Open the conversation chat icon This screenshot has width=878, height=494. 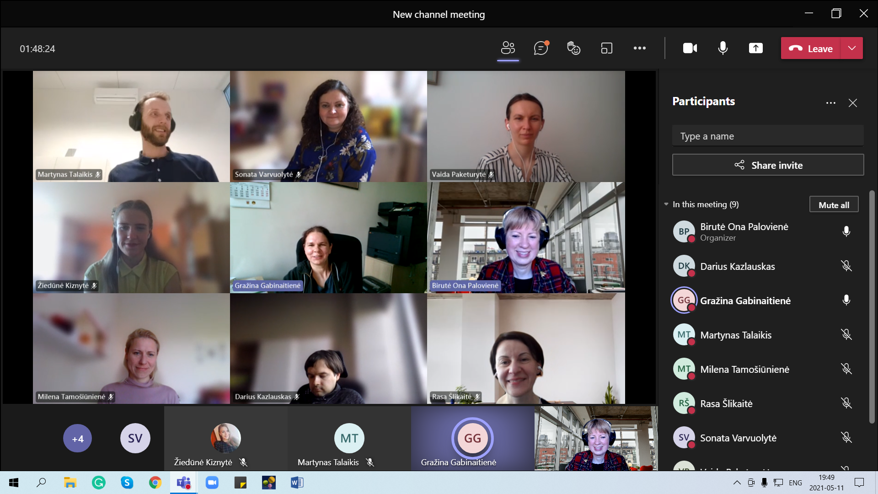[541, 48]
